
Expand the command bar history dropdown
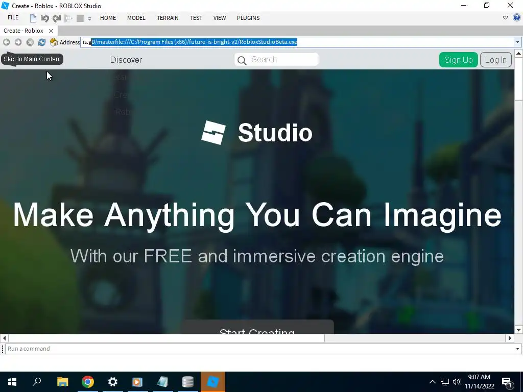(517, 349)
